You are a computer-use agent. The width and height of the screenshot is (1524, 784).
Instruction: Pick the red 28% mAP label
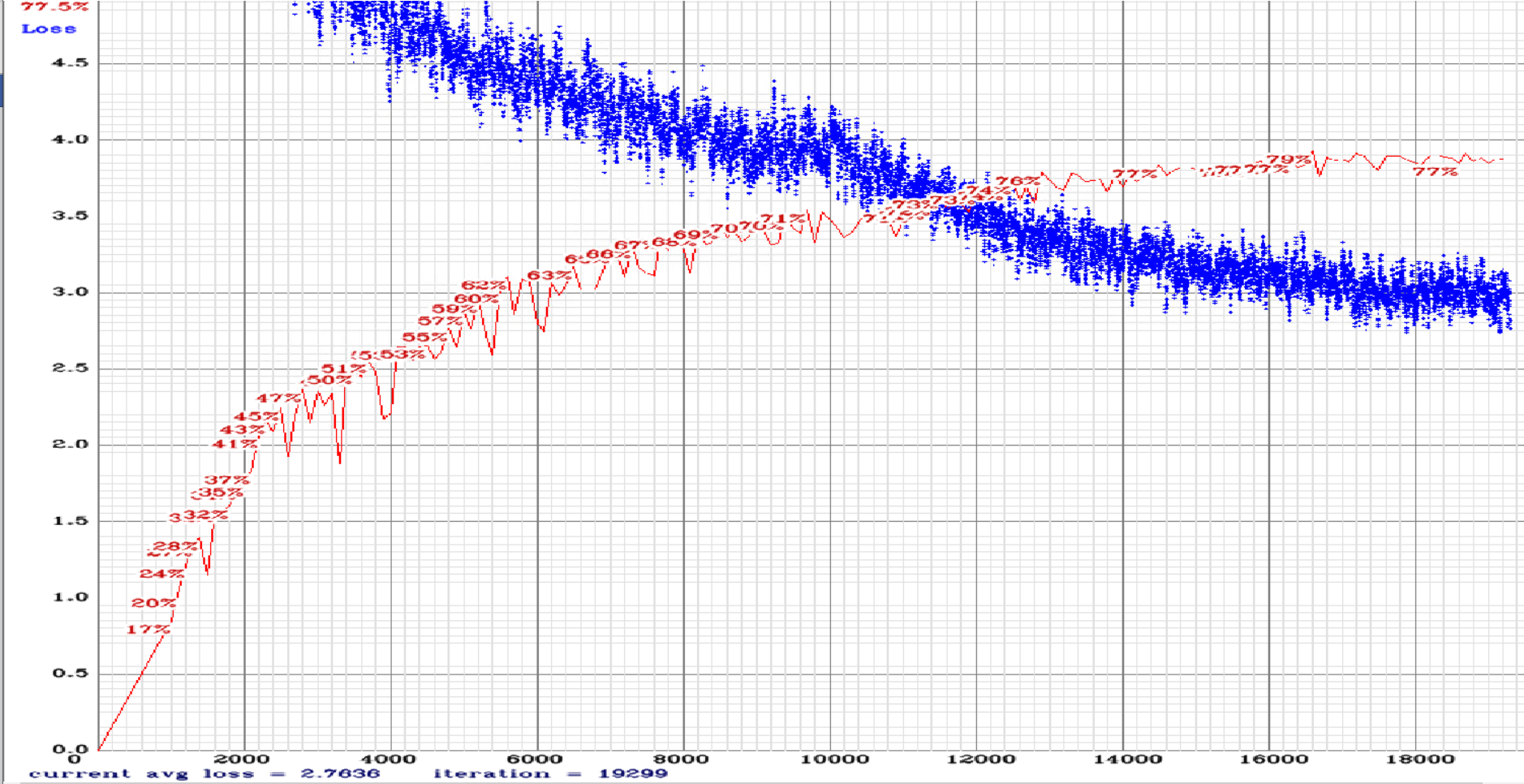(175, 545)
